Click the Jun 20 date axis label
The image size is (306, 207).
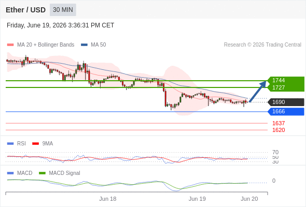click(249, 199)
